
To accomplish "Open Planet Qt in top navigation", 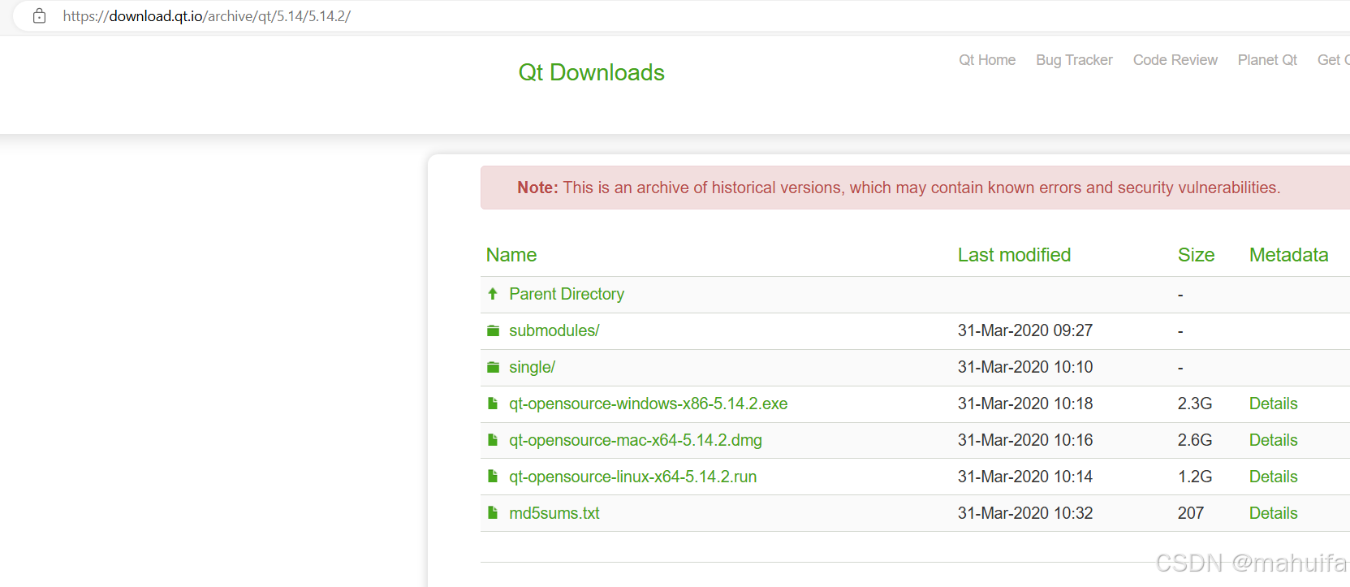I will (x=1267, y=60).
